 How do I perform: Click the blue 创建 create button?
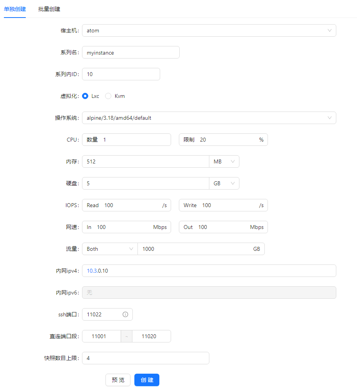147,380
